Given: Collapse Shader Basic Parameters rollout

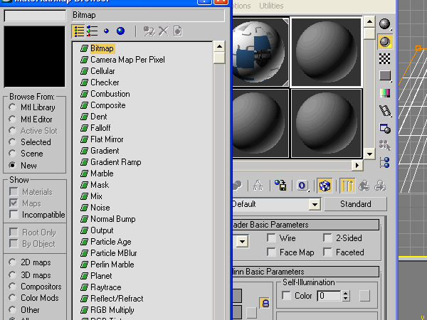Looking at the screenshot, I should [305, 225].
